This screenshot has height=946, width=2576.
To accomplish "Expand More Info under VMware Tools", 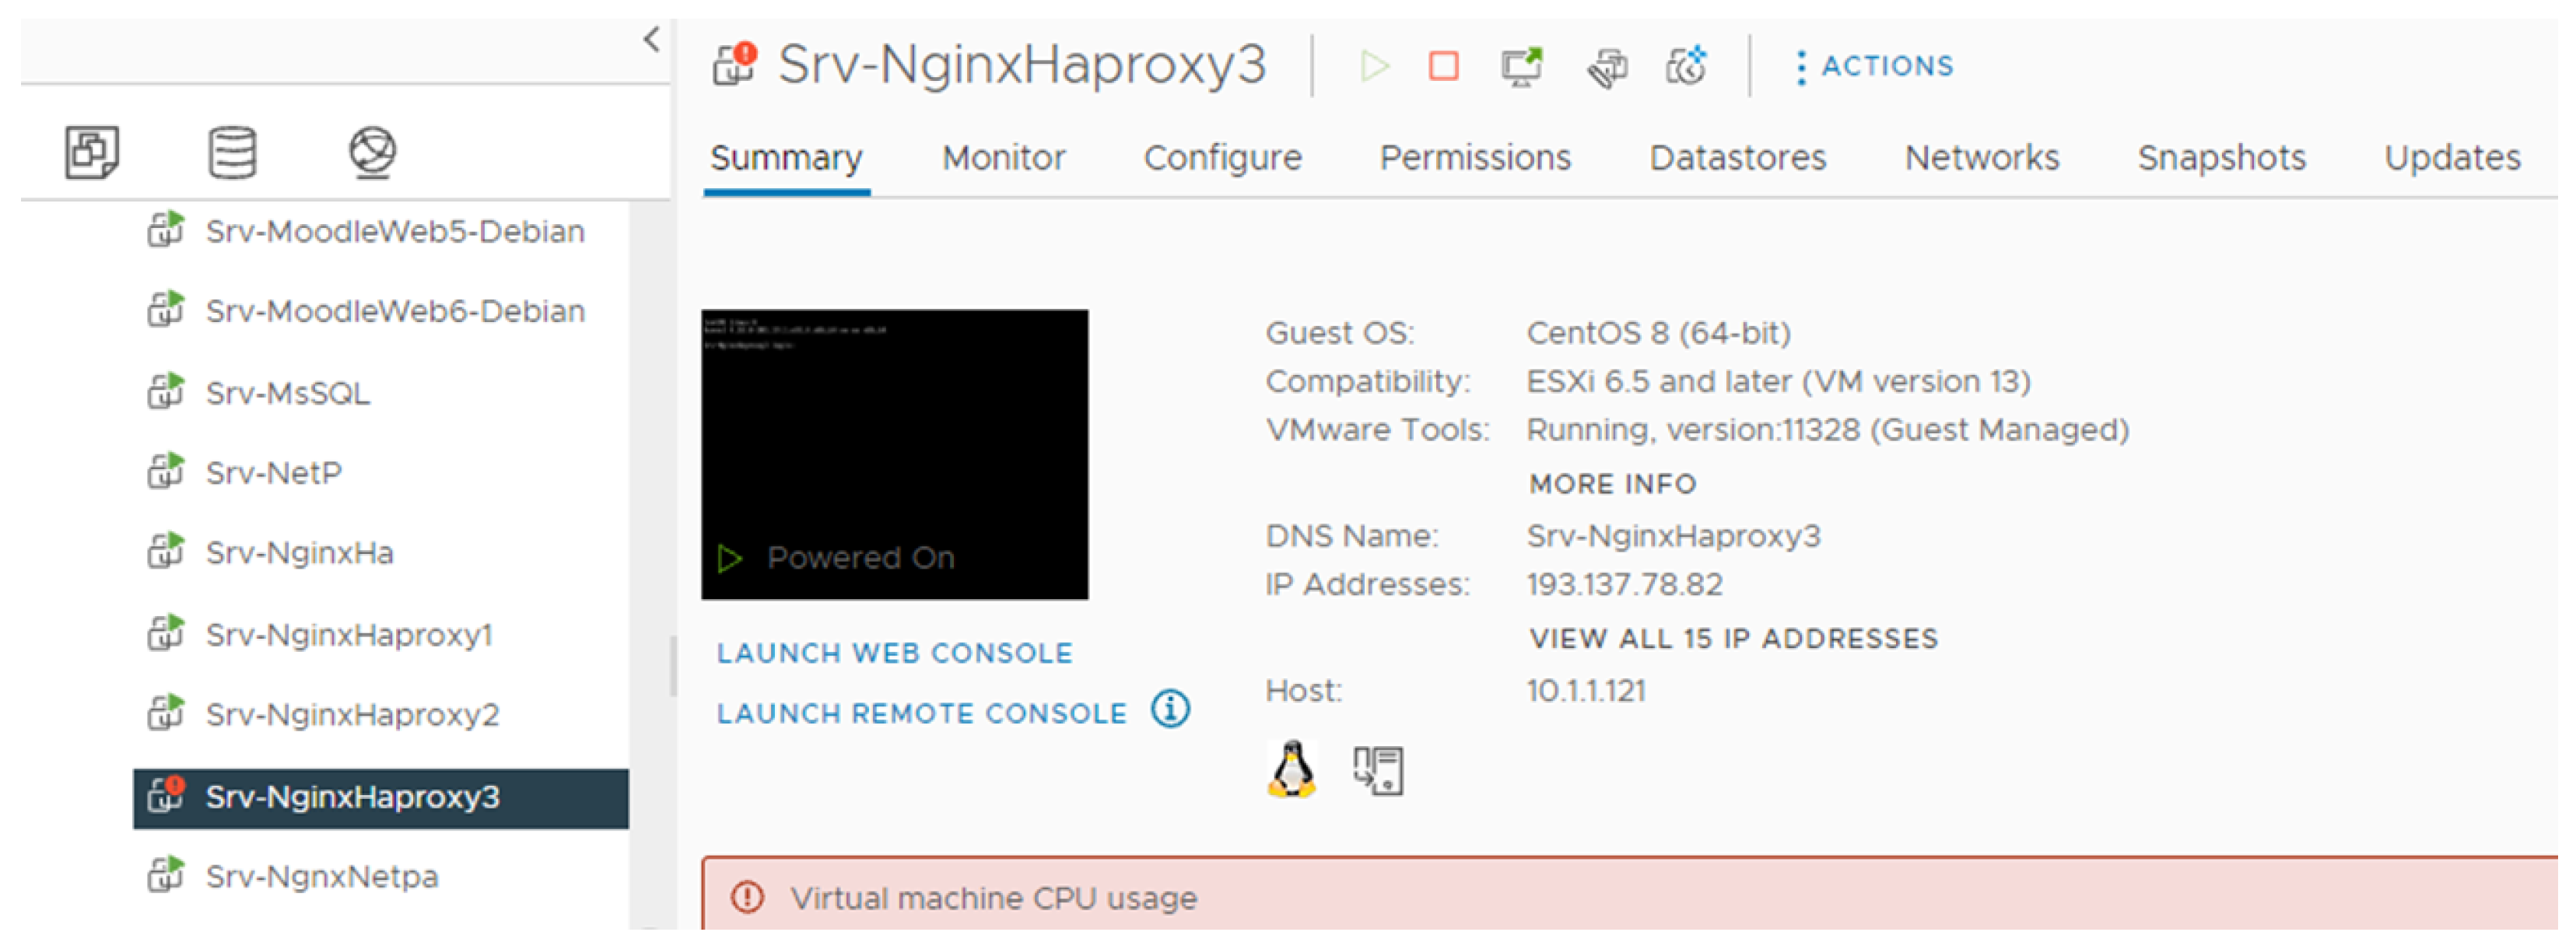I will point(1612,484).
